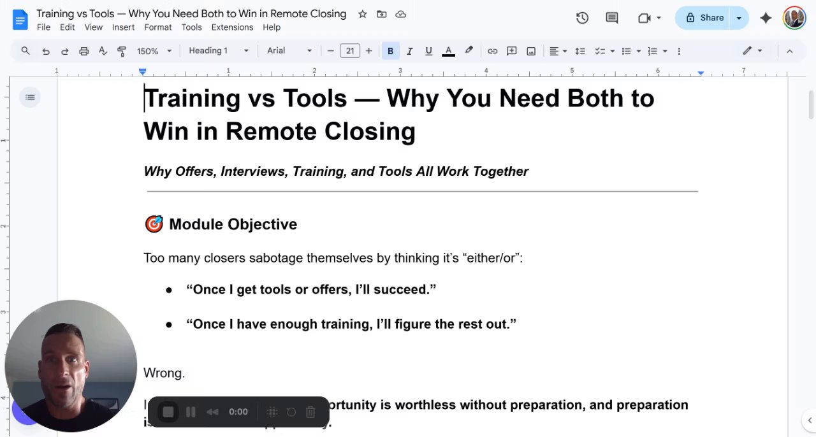The image size is (816, 437).
Task: Click the webcam bubble thumbnail
Action: coord(71,366)
